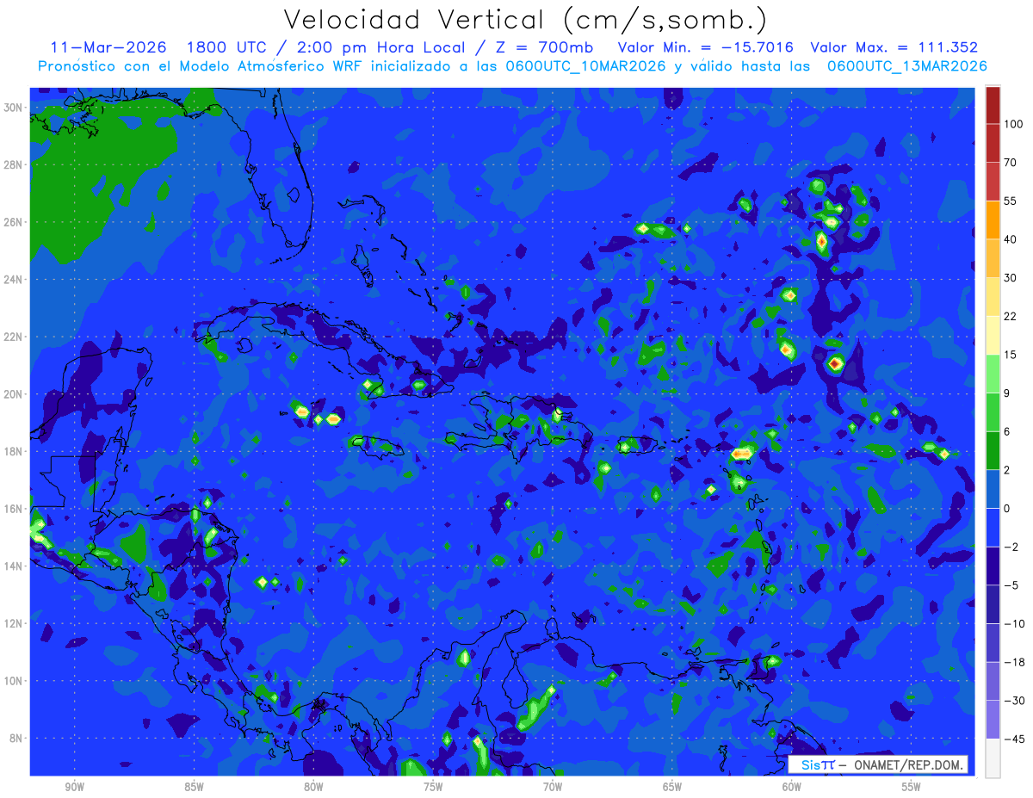Click the colorbar value label 6
1033x798 pixels.
click(1008, 431)
